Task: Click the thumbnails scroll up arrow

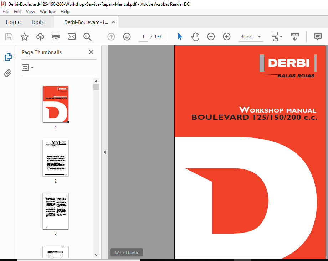Action: pos(96,81)
